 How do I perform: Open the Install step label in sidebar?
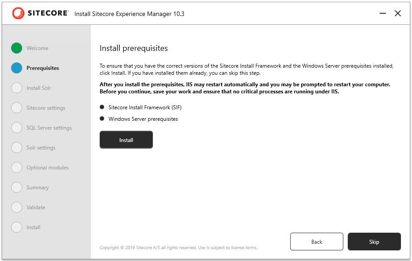pos(33,227)
